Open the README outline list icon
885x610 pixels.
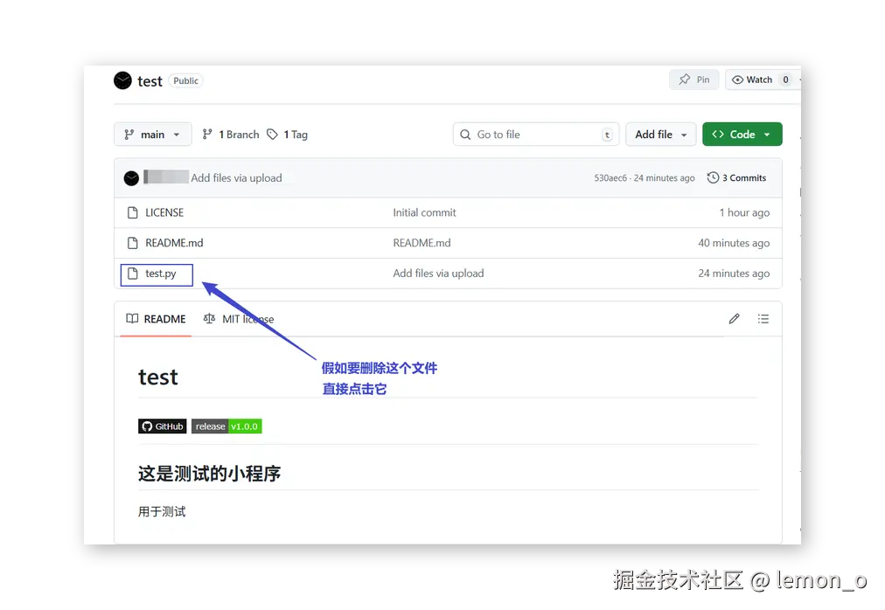(x=763, y=318)
